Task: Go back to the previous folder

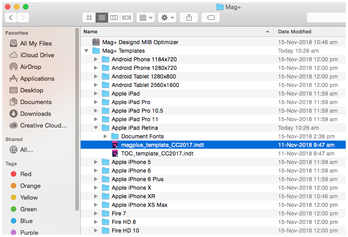Action: (x=11, y=18)
